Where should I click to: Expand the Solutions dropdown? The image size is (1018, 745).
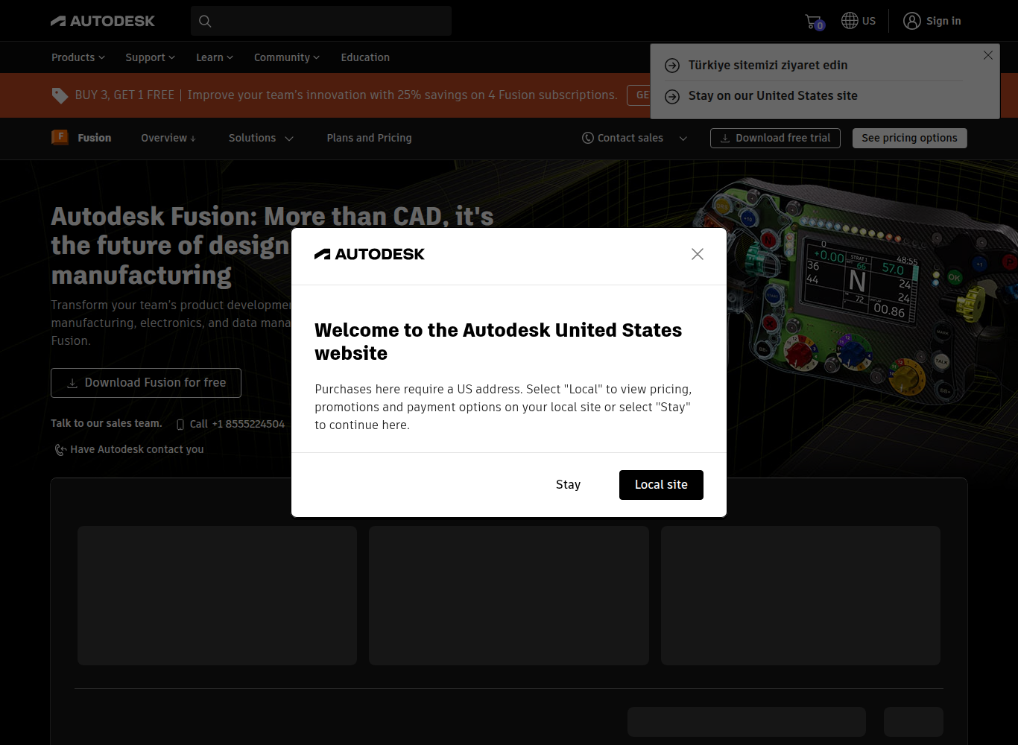pos(261,138)
